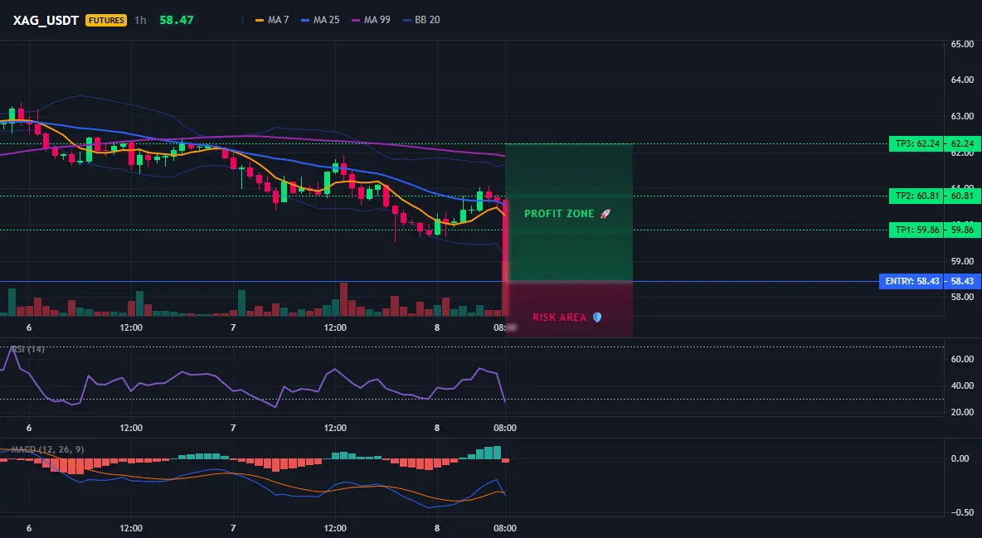This screenshot has height=538, width=982.
Task: Click the TP1: 59.86 price label
Action: 916,230
